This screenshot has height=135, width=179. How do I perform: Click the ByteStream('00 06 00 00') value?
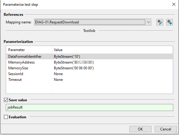(74, 68)
